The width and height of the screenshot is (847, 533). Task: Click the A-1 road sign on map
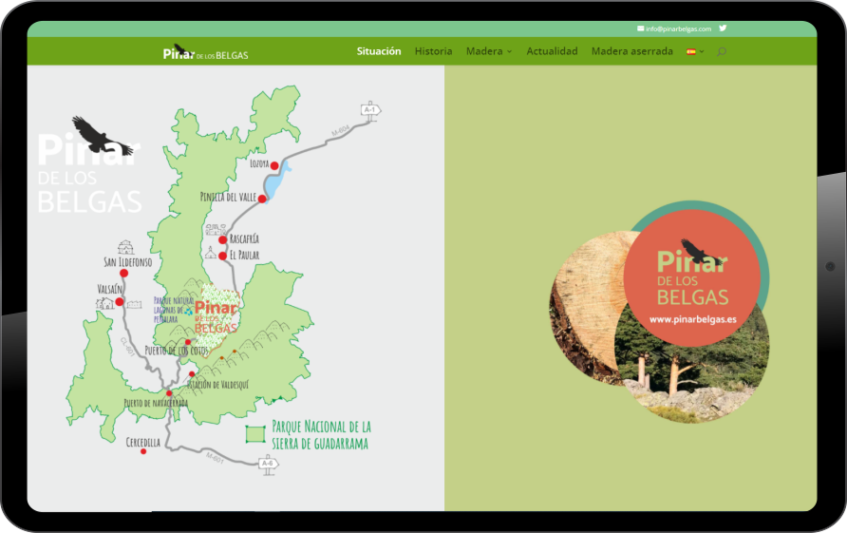(370, 109)
